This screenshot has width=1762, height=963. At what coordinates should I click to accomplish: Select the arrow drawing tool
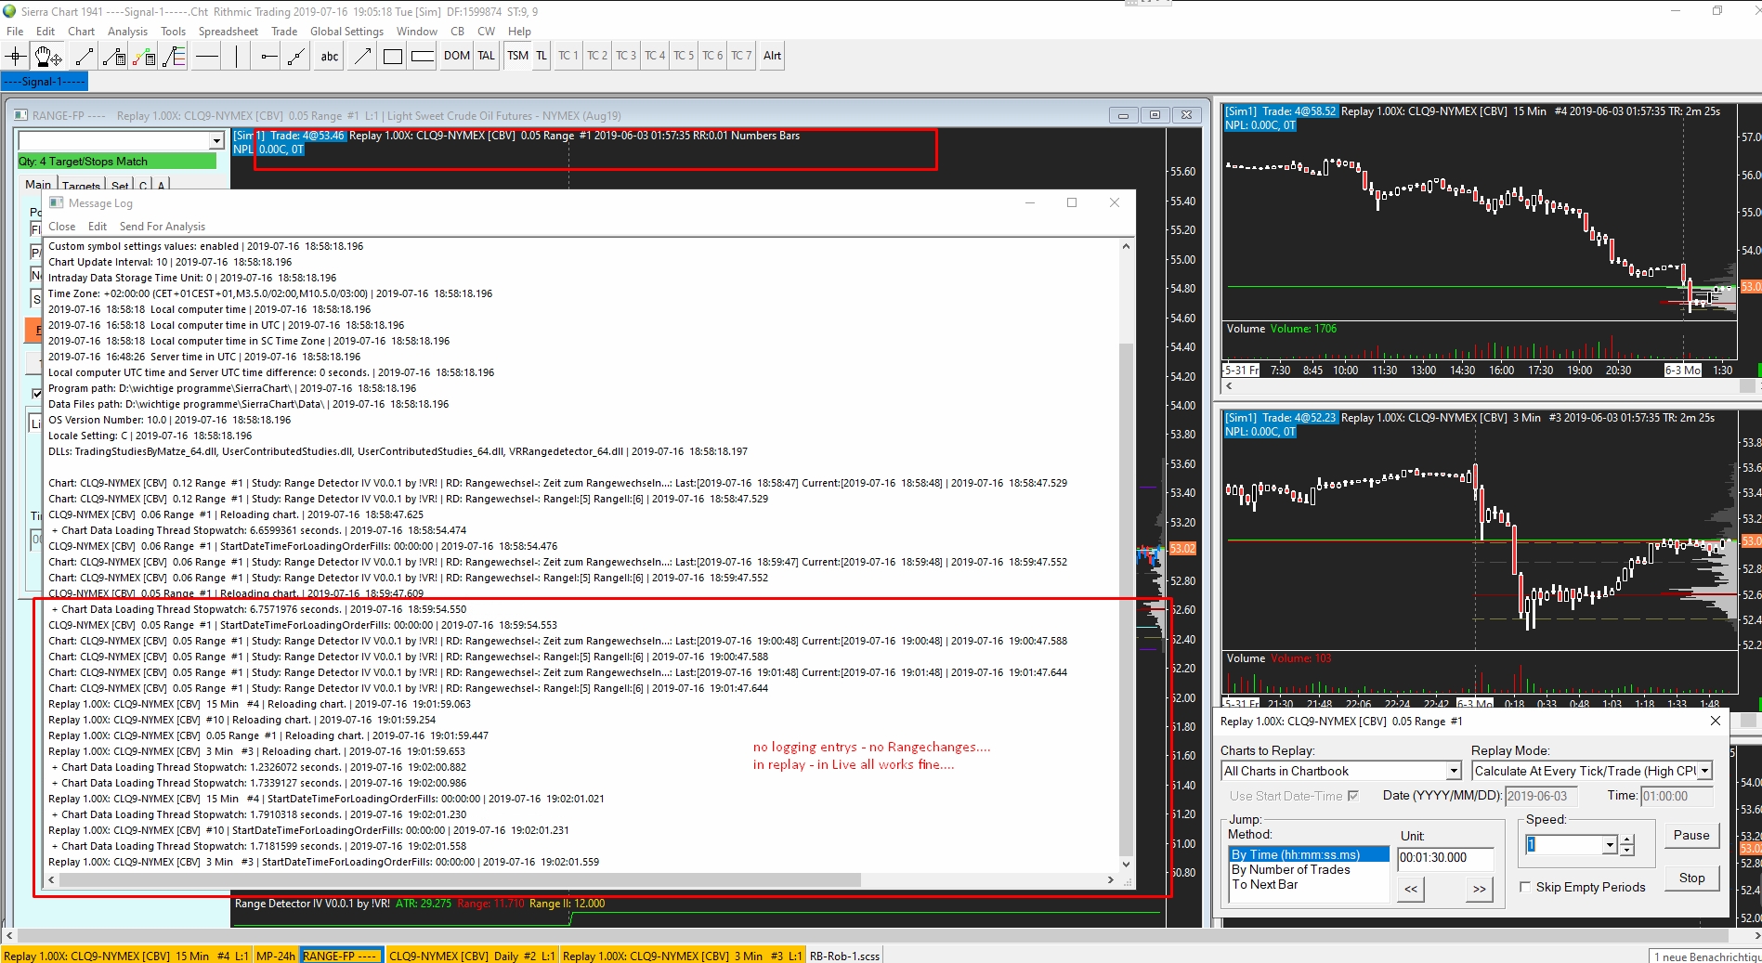(x=362, y=57)
